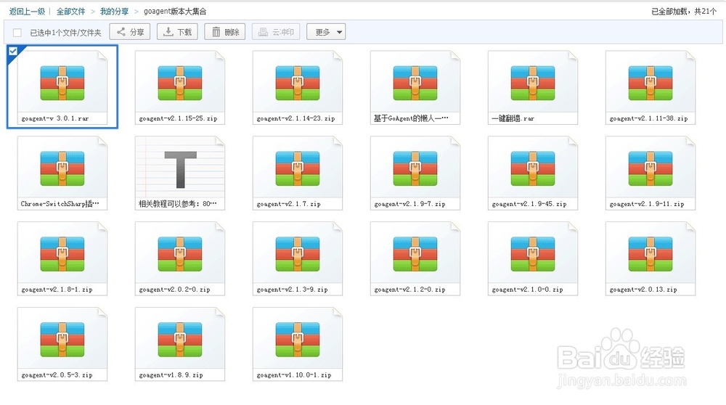Select the goagent-v2.0.5-3.zip archive icon

(x=62, y=340)
